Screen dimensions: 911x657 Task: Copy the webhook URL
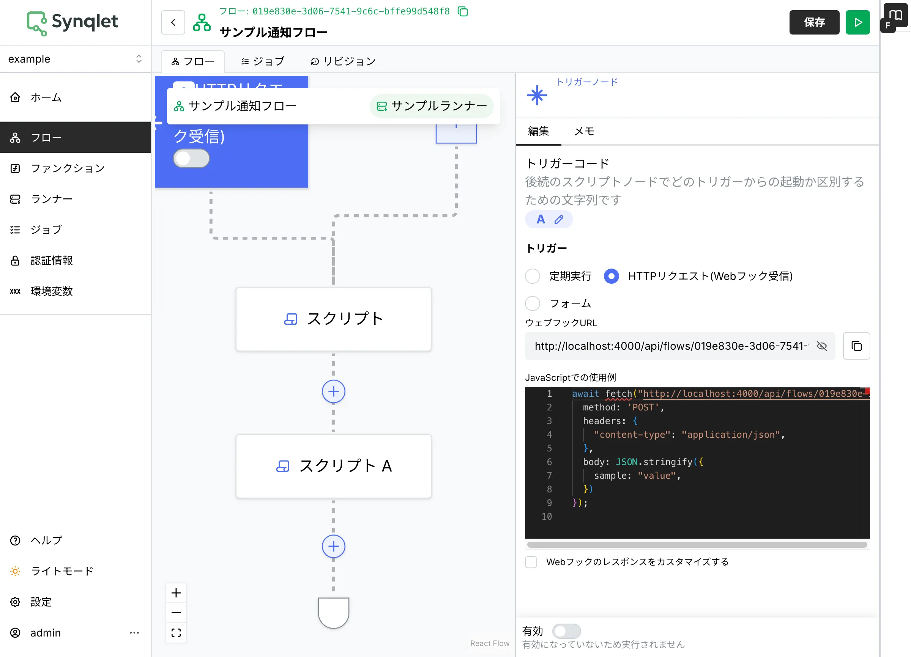point(856,346)
